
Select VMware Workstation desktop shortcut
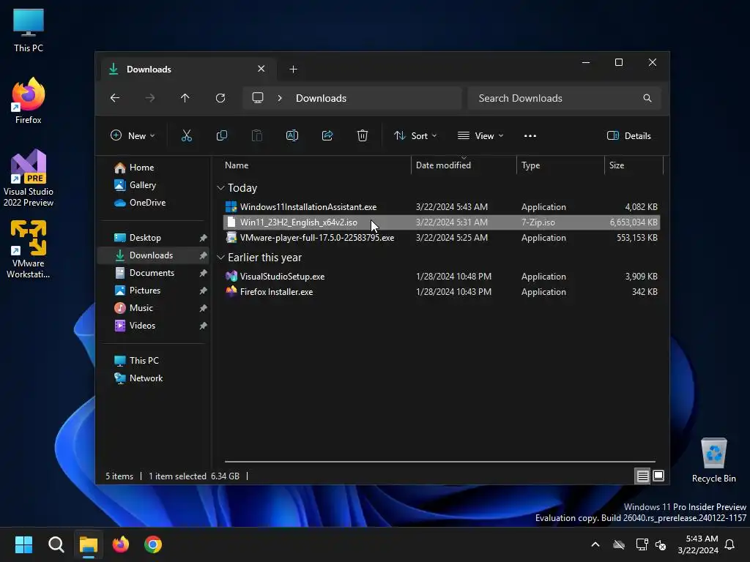tap(29, 250)
